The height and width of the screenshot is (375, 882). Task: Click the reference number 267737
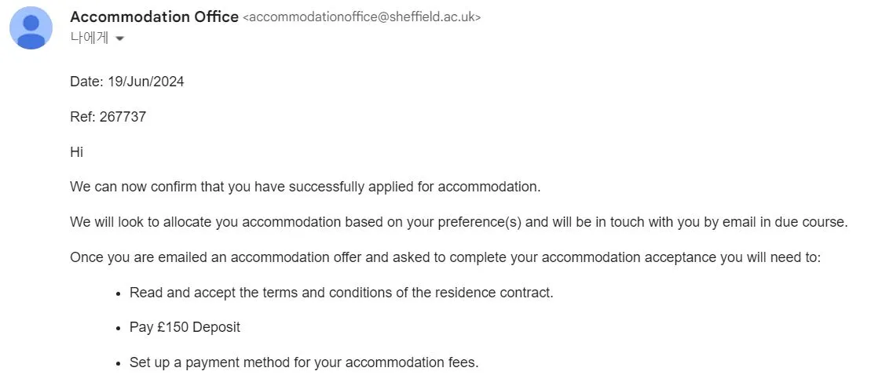[x=123, y=117]
